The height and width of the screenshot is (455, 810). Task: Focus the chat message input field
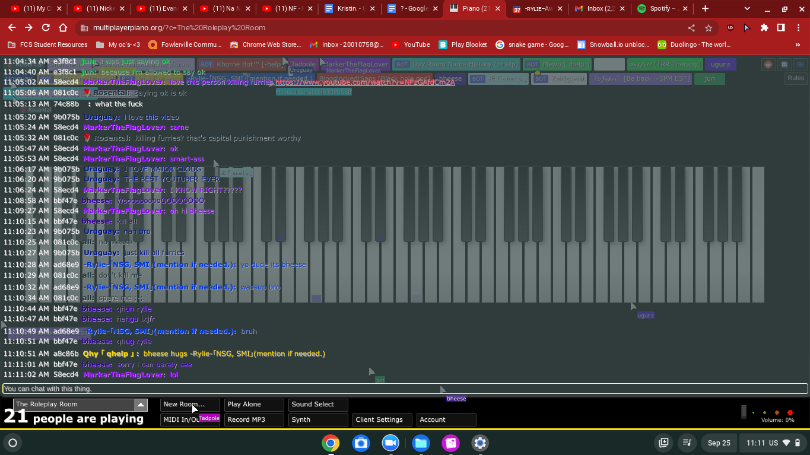[405, 389]
